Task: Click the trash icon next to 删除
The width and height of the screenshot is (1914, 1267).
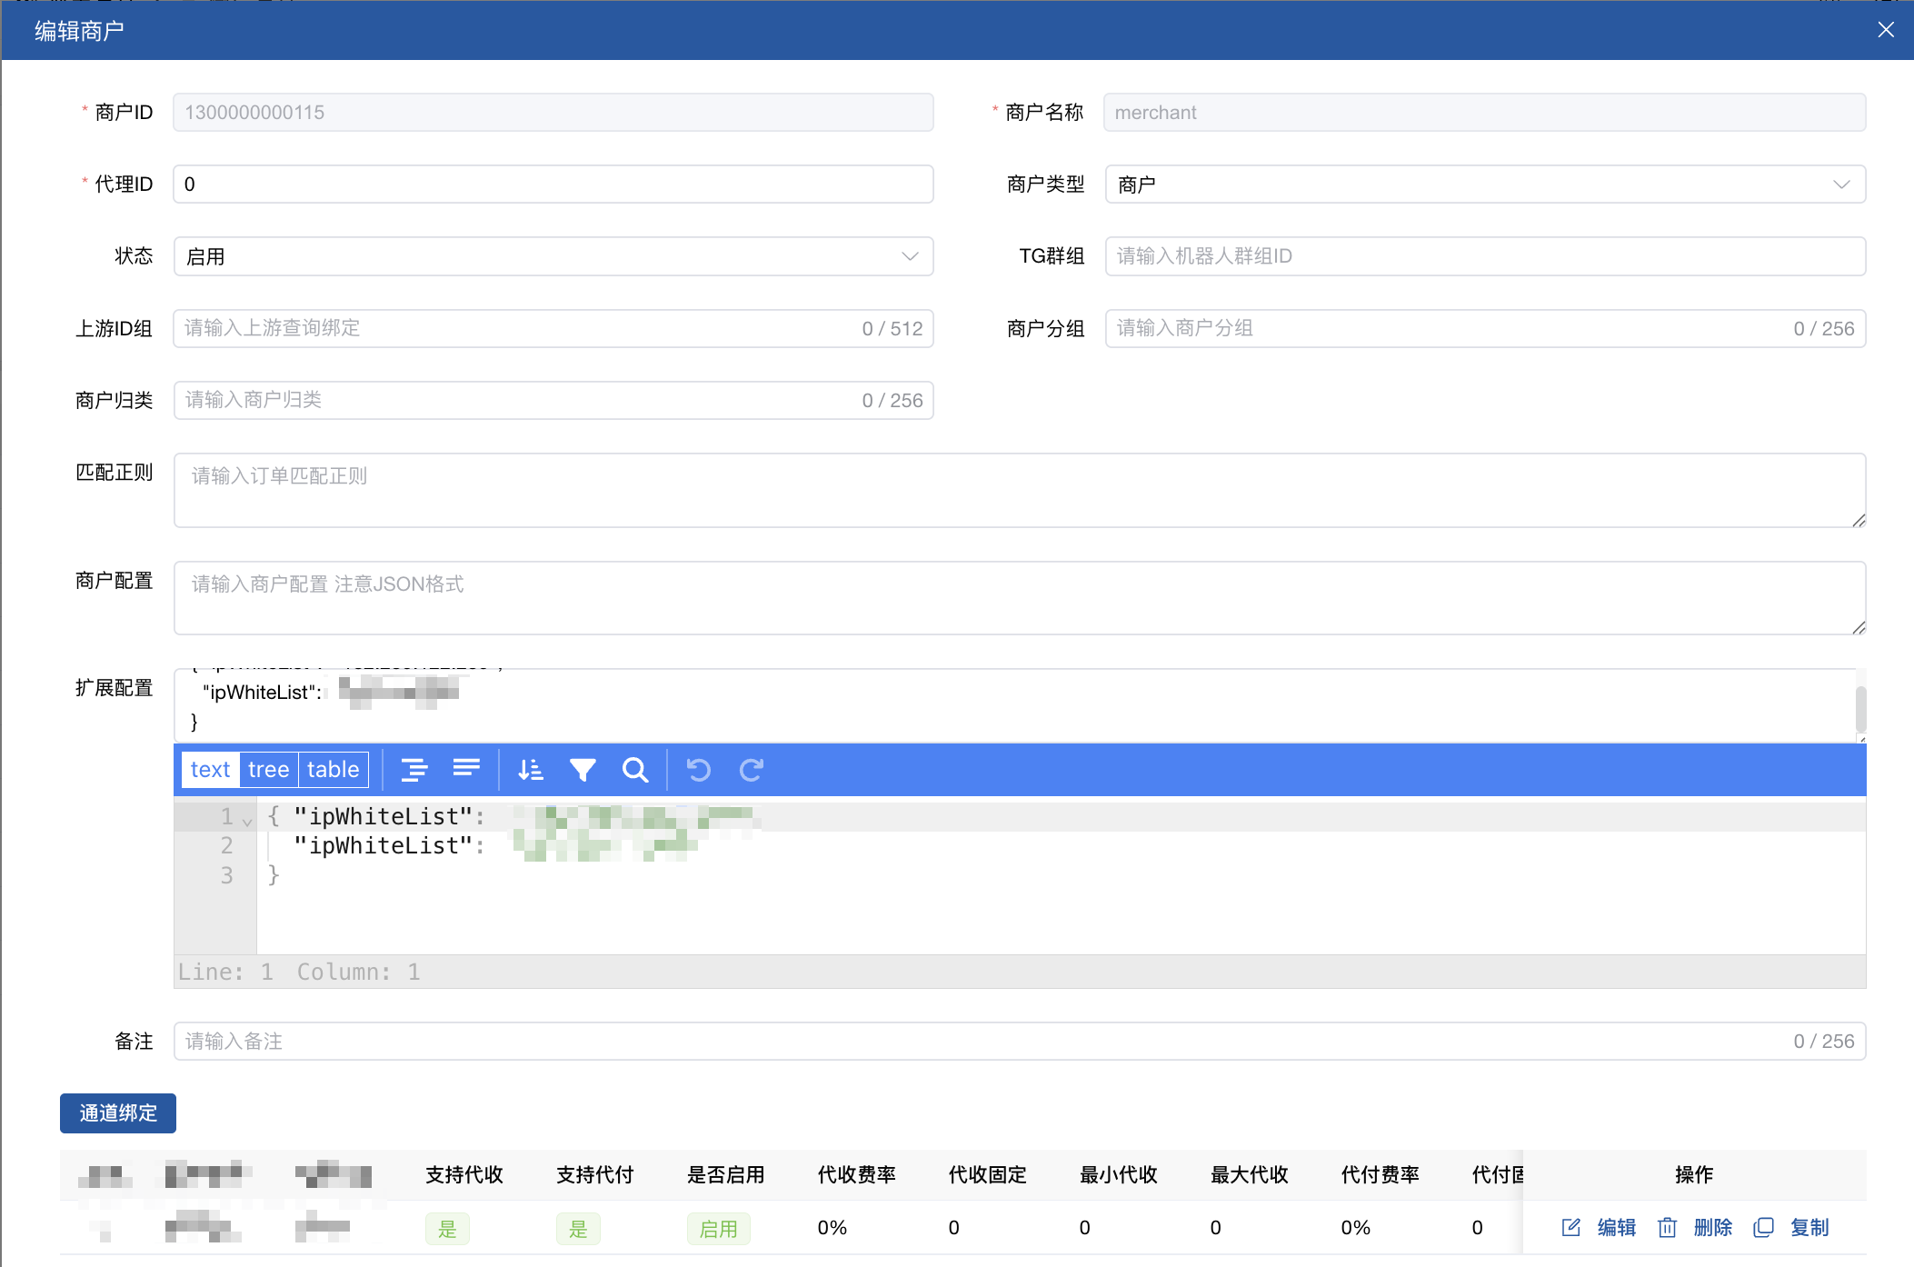Action: [x=1667, y=1228]
